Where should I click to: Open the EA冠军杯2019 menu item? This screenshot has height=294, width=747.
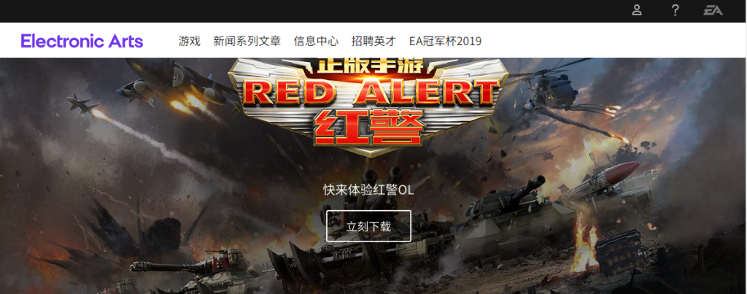[x=445, y=41]
